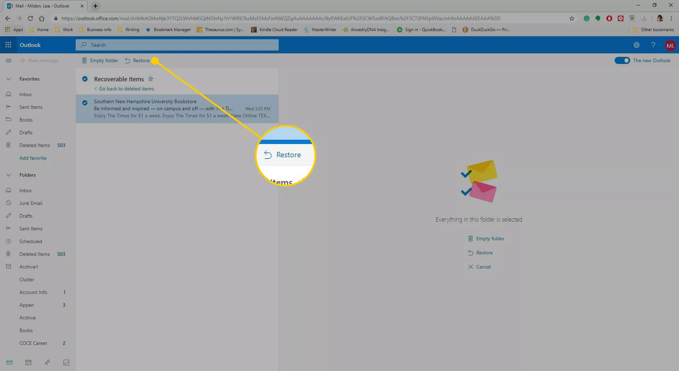Open the Work bookmark folder
The image size is (679, 371).
(64, 30)
